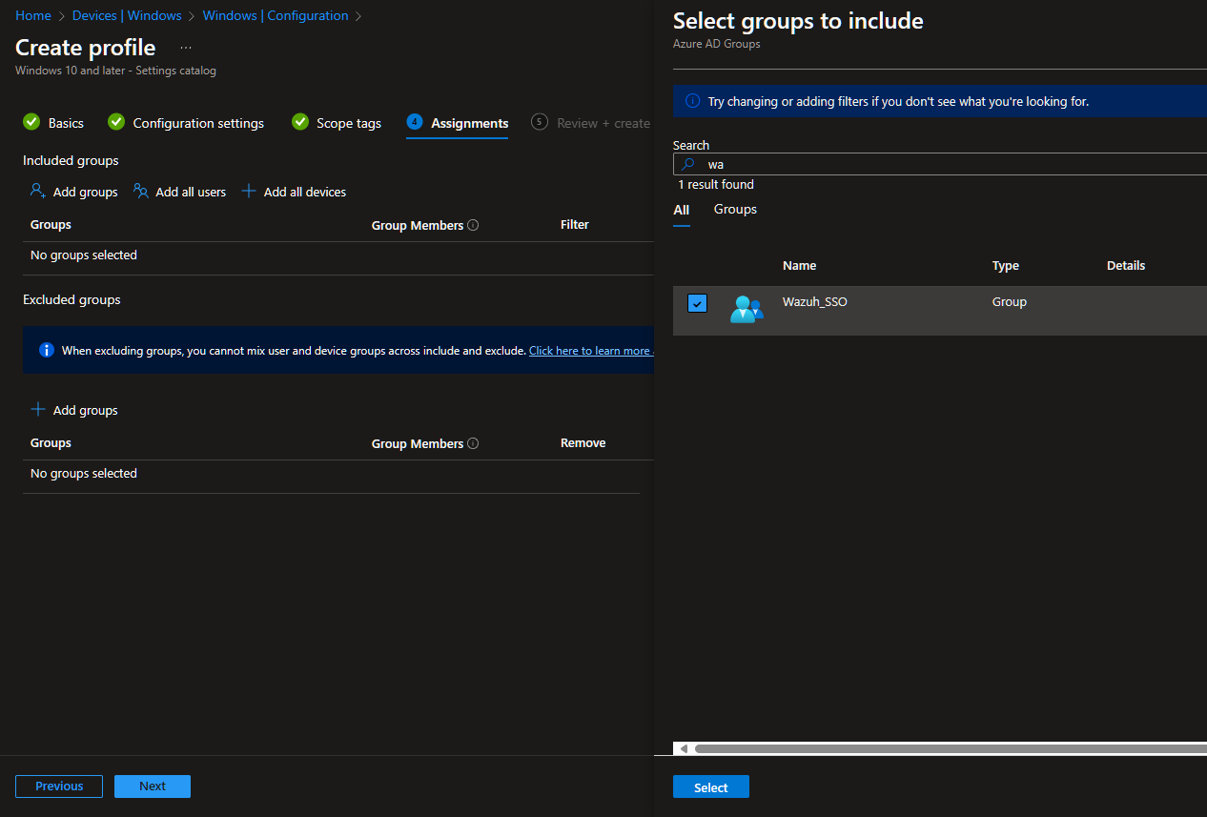The width and height of the screenshot is (1207, 817).
Task: Click the Next button
Action: coord(153,786)
